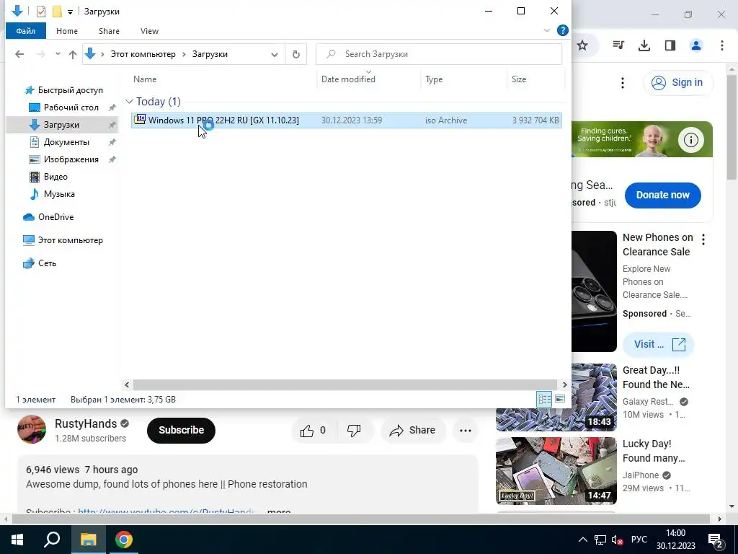Click the Search Загрузки field
Screen dimensions: 738x554
point(439,54)
